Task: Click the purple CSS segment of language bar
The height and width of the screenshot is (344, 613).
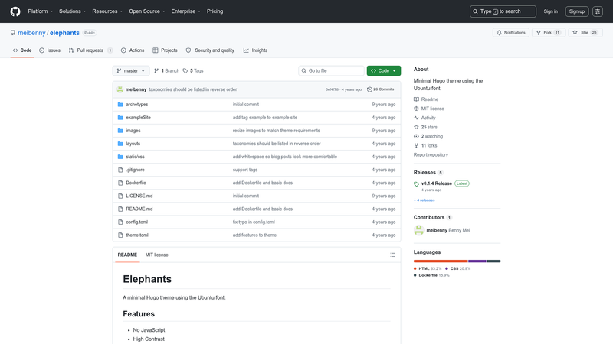Action: [477, 261]
